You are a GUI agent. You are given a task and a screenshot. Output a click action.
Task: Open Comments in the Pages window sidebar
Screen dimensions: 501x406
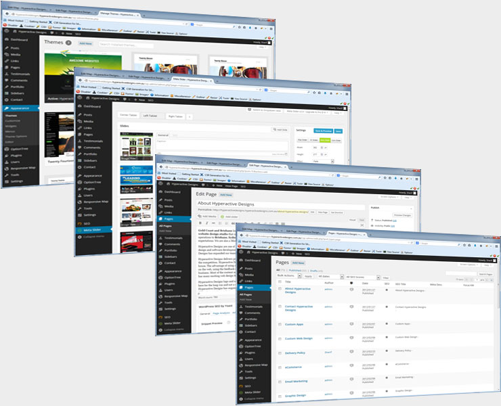pos(253,313)
